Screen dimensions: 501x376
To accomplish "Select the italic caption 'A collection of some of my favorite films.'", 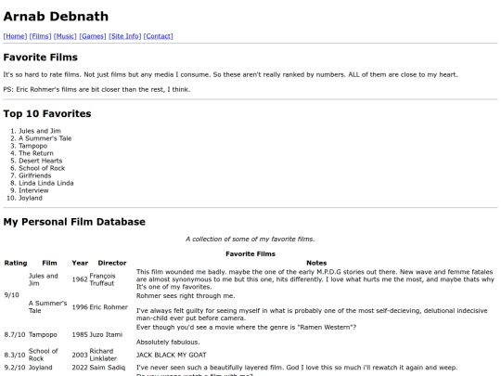I will pyautogui.click(x=250, y=239).
